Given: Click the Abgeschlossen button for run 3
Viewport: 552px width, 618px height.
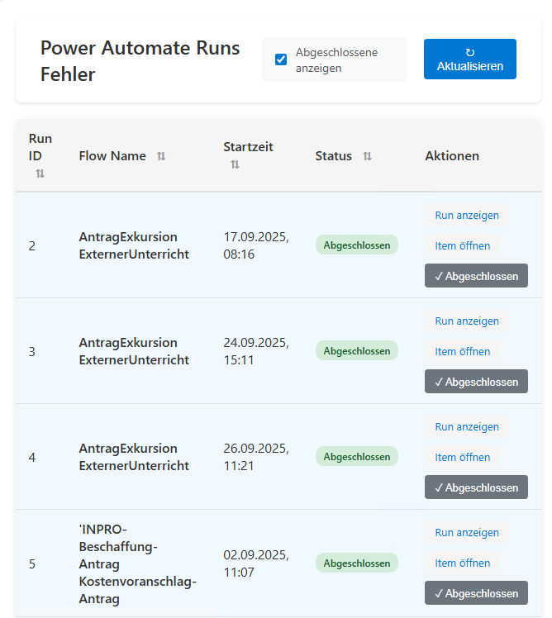Looking at the screenshot, I should point(476,382).
